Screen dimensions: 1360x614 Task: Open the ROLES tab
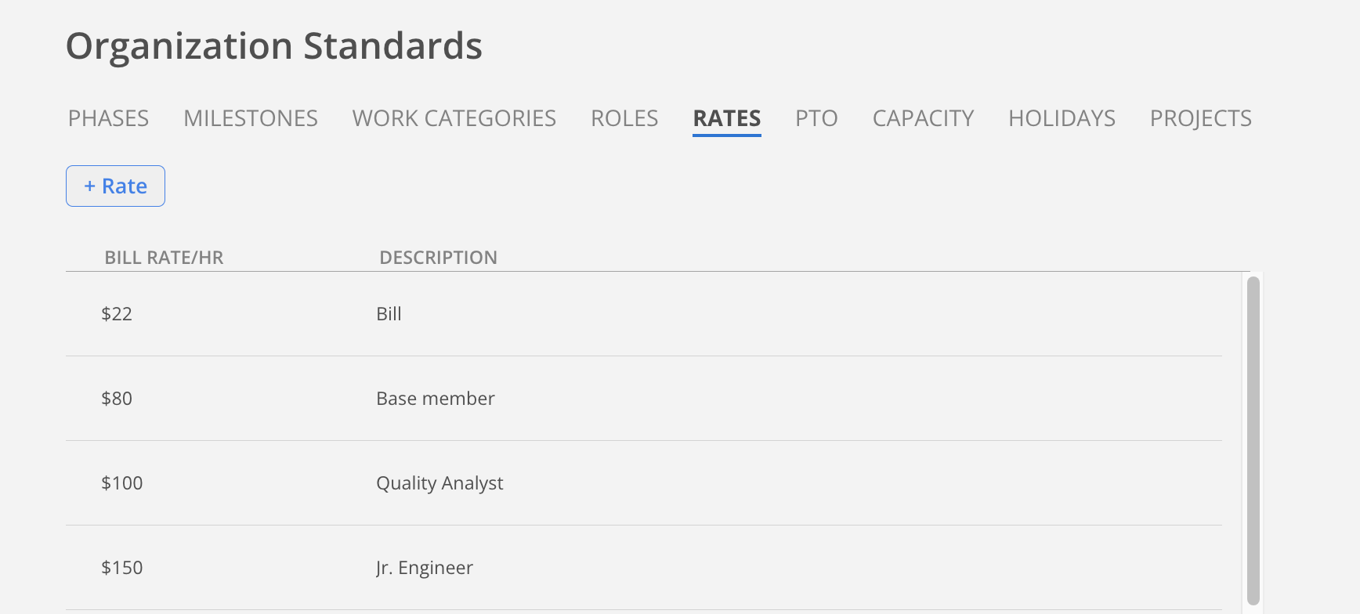point(624,118)
